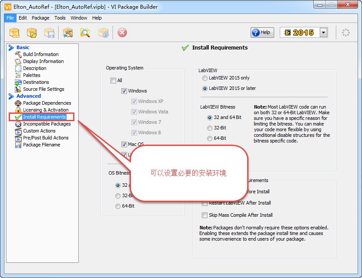Image resolution: width=362 pixels, height=278 pixels.
Task: Click the spinner status icon in toolbar
Action: [345, 33]
